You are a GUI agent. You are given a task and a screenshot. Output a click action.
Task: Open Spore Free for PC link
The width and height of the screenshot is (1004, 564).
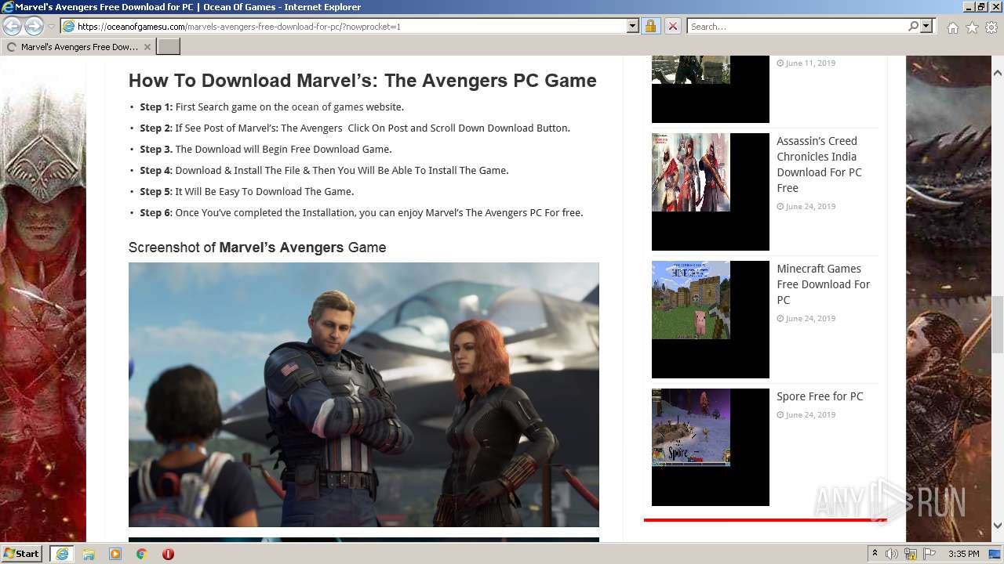pos(820,396)
